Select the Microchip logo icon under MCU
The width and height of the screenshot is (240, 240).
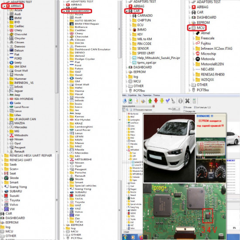click(198, 54)
